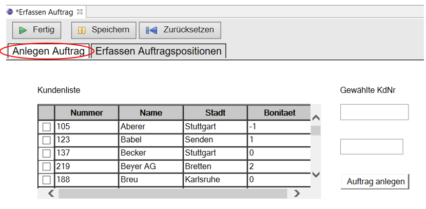Switch to Erfassen Auftragspositionen tab
This screenshot has width=426, height=209.
click(159, 51)
